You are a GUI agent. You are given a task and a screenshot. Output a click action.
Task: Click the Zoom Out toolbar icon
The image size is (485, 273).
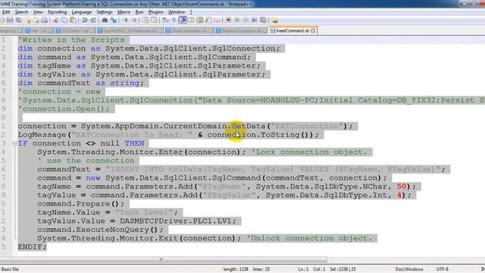click(134, 20)
